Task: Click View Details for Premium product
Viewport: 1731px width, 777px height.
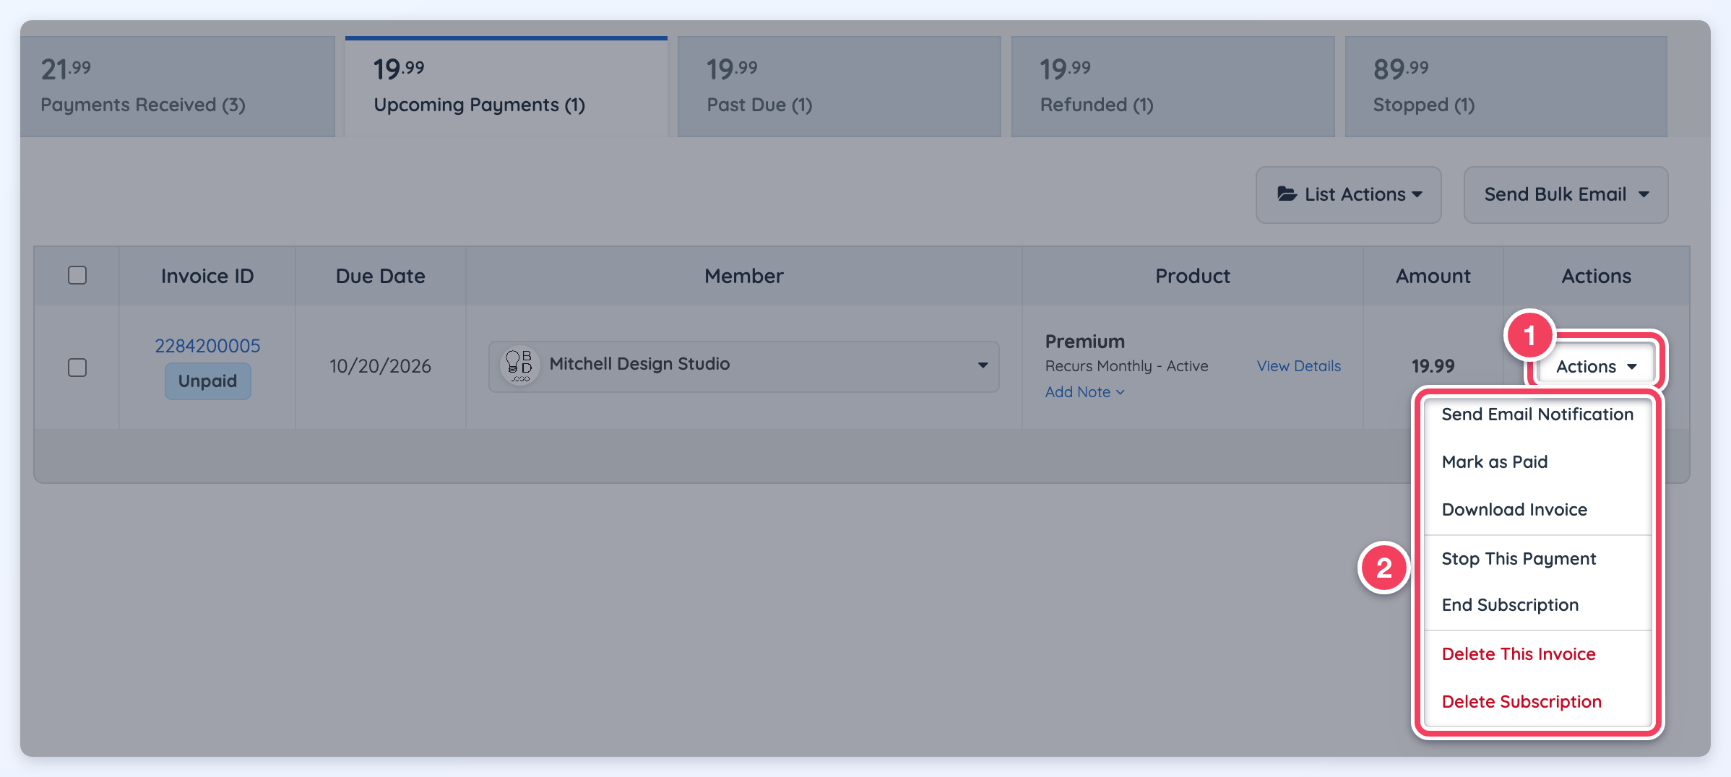Action: pos(1298,366)
